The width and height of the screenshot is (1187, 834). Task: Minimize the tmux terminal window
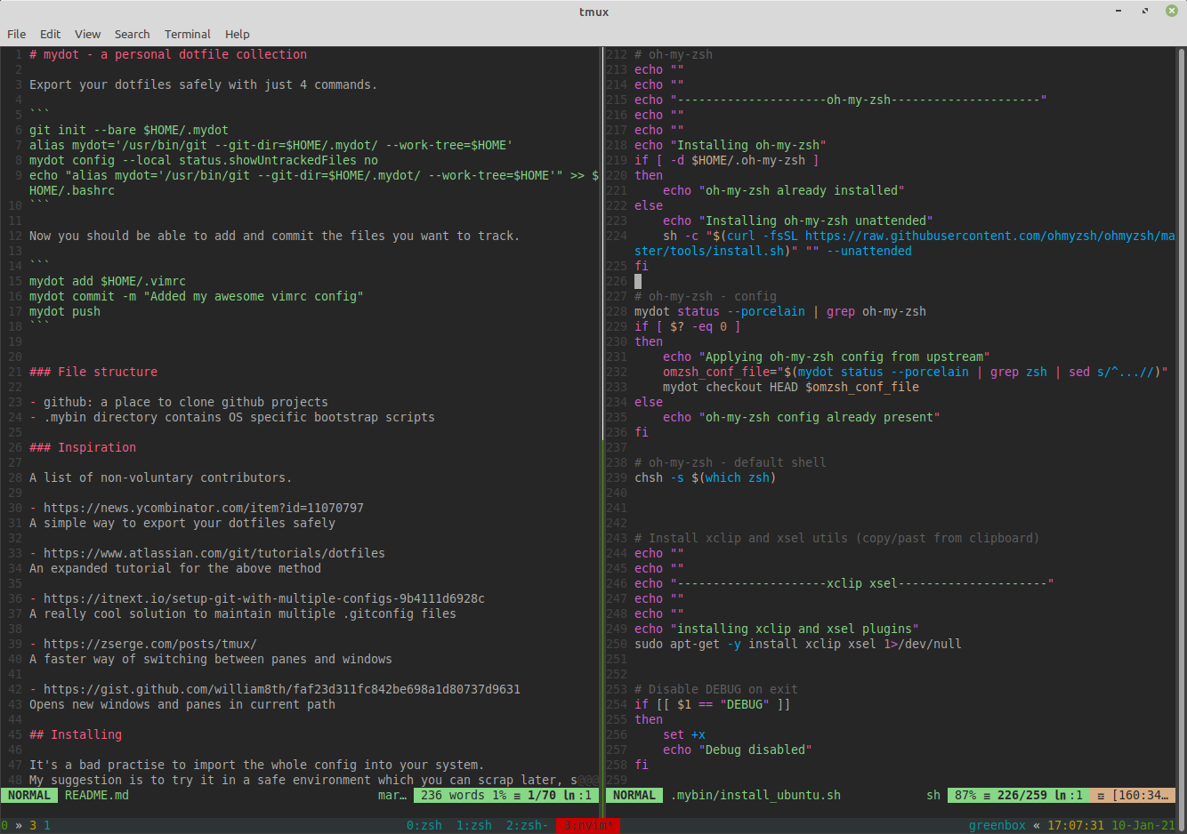[x=1118, y=12]
